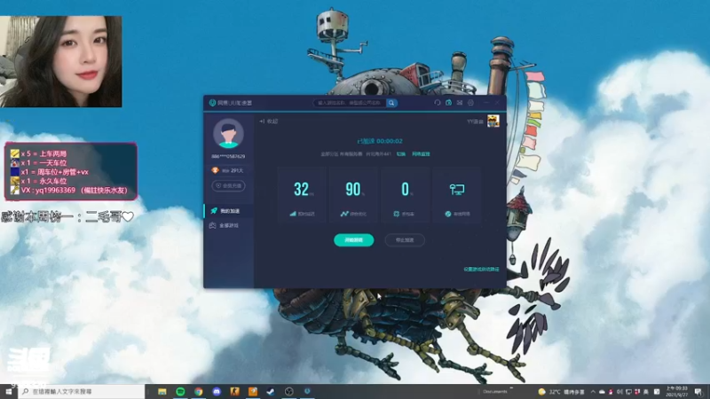Screen dimensions: 710x399
Task: Open OBS Studio from the taskbar
Action: coord(289,391)
